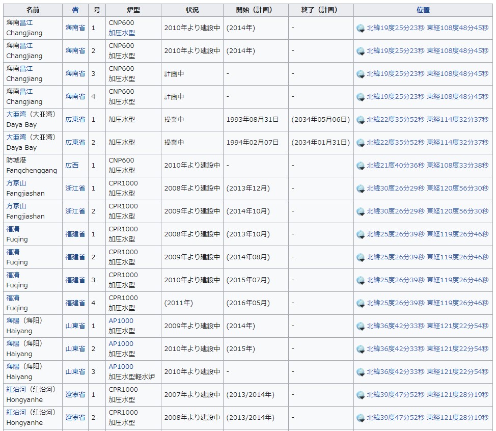
Task: Click globe icon in Fuqing unit 4 row
Action: (x=361, y=304)
